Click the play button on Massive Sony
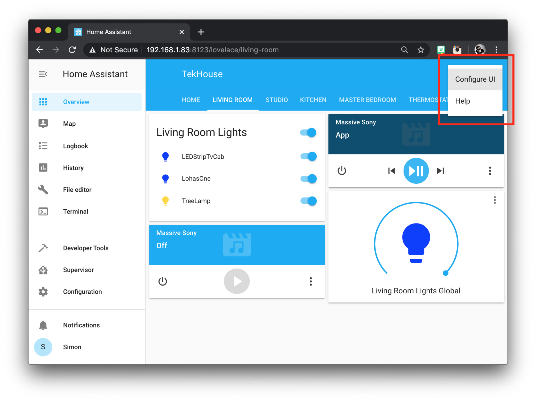 tap(237, 280)
